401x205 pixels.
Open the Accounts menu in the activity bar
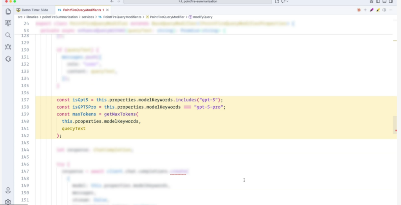8,191
